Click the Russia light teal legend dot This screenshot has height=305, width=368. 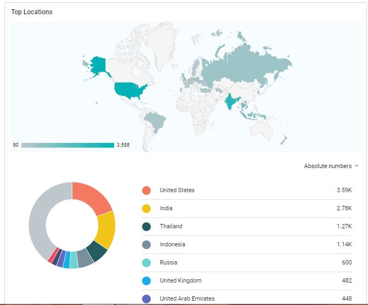146,263
